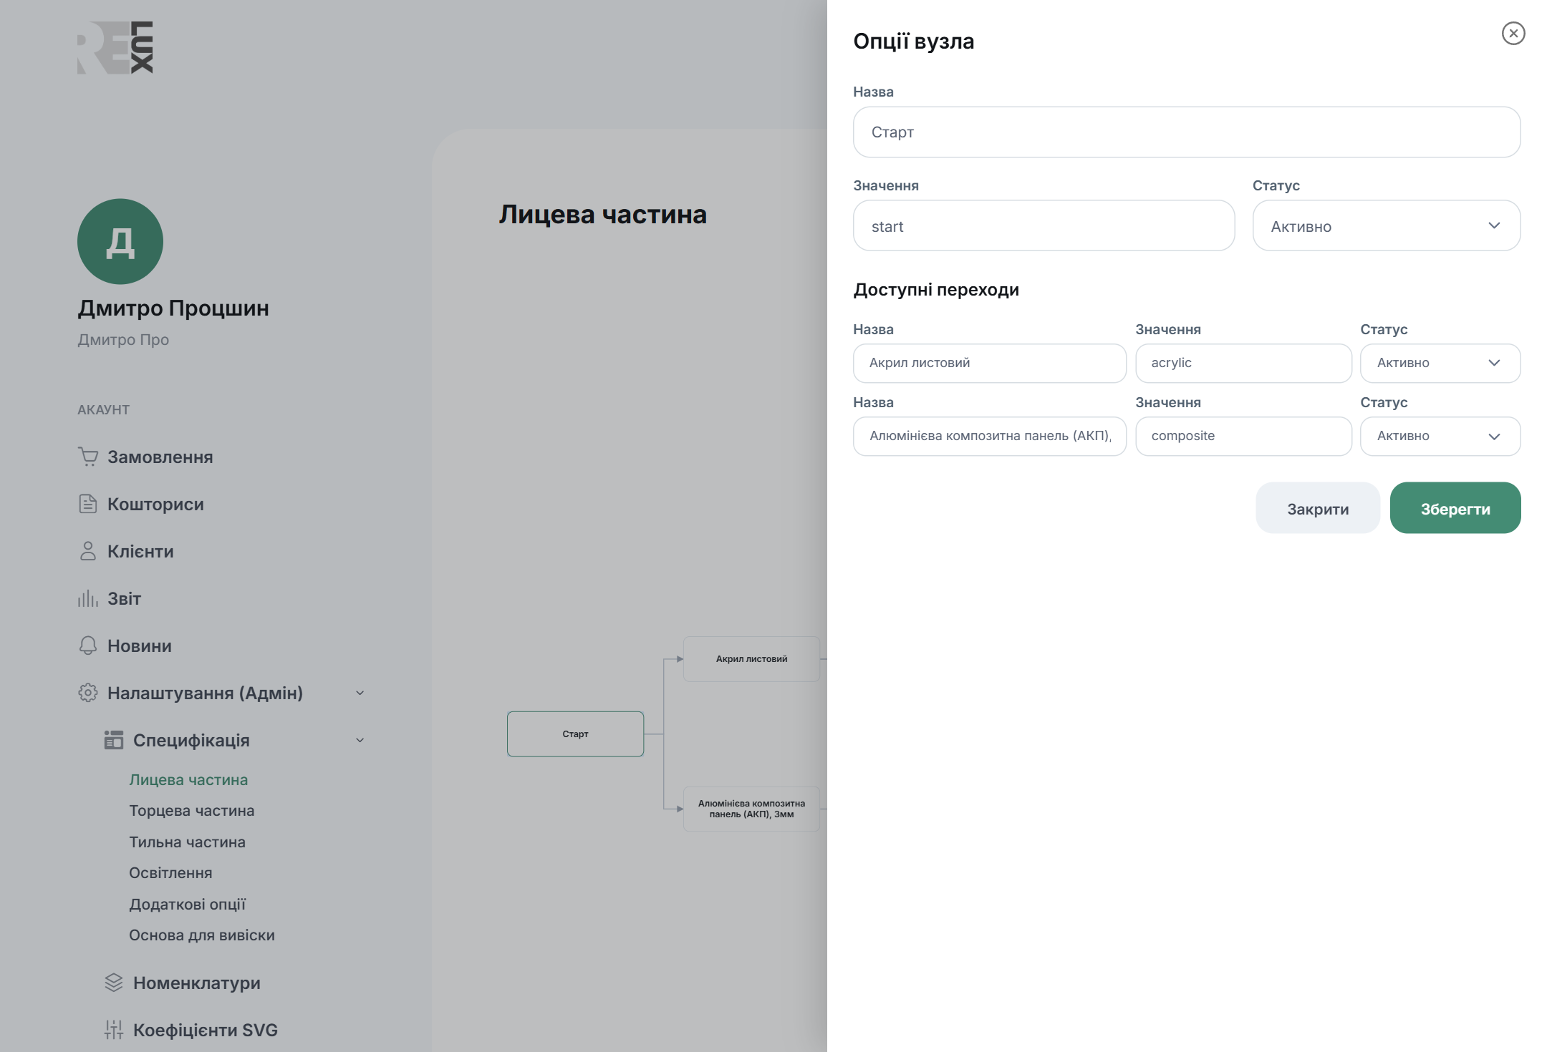Collapse the Налаштування (Адмін) section chevron
1547x1052 pixels.
coord(360,693)
